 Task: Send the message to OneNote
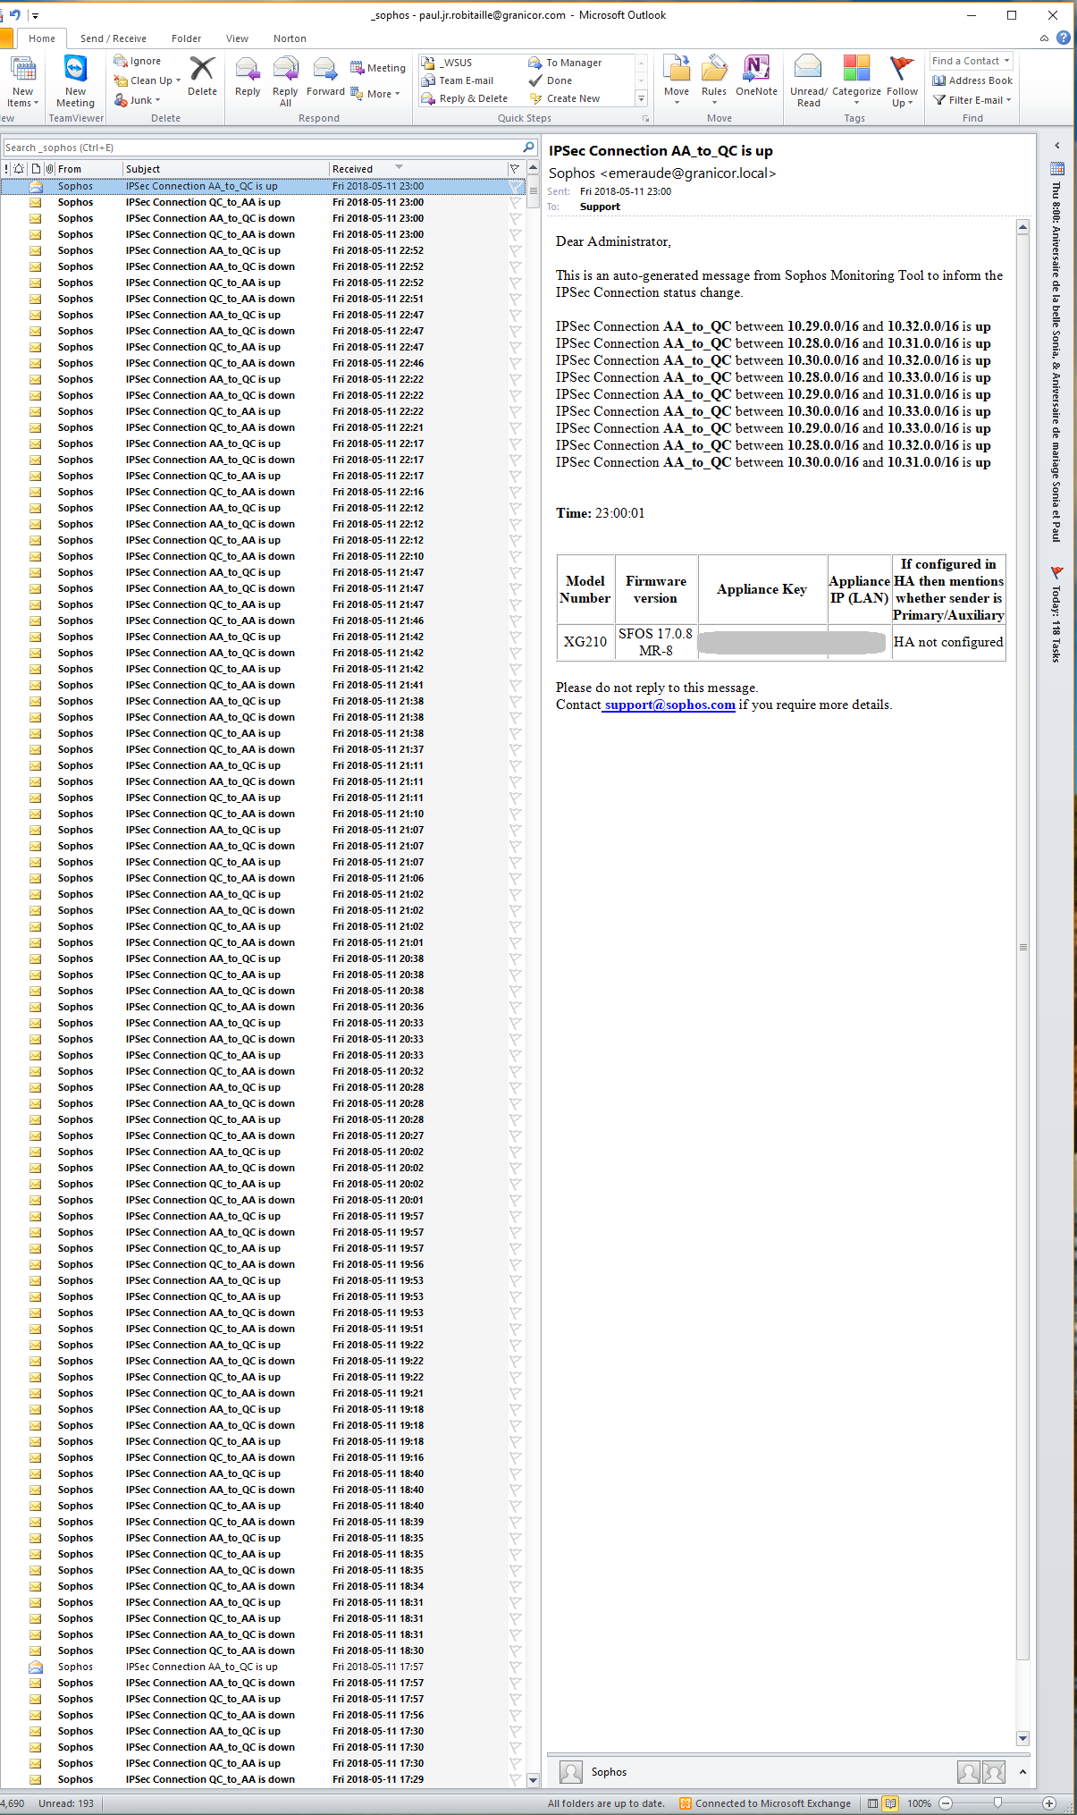coord(756,76)
